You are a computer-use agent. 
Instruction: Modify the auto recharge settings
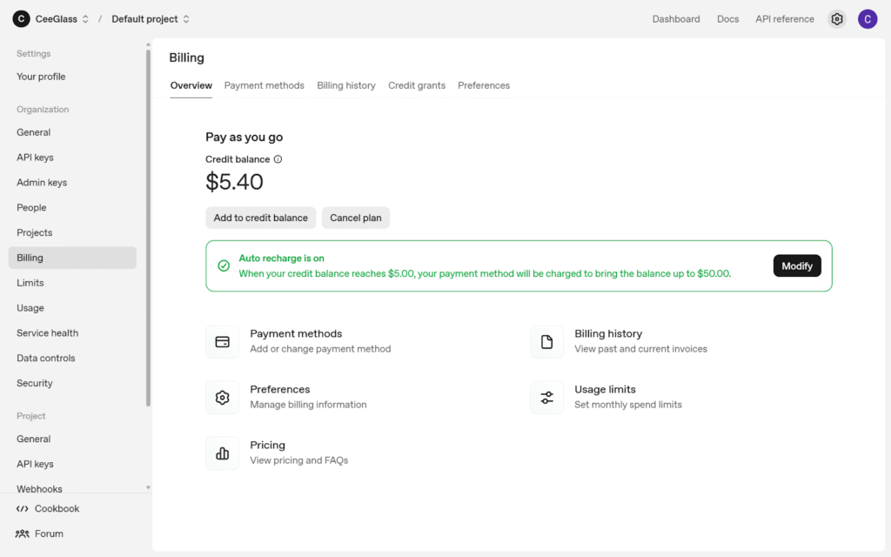796,266
